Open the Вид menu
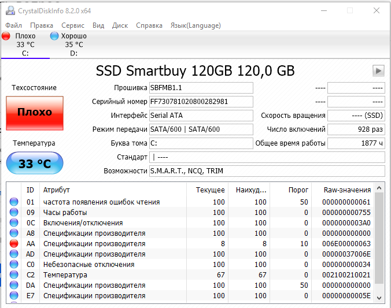 (x=98, y=25)
